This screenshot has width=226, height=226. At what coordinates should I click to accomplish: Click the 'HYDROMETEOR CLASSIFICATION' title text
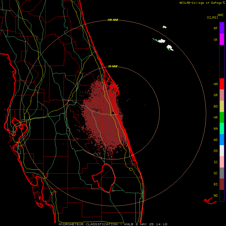click(88, 224)
